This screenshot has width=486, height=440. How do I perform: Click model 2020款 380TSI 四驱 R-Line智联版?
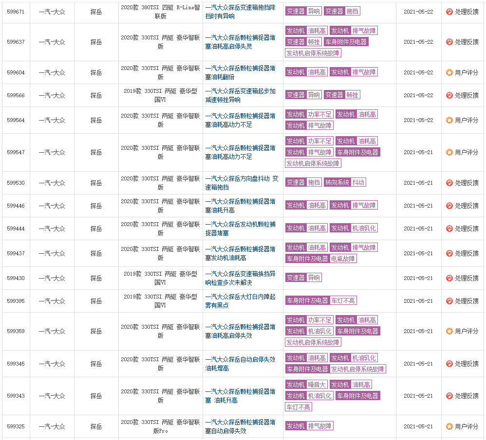(160, 12)
